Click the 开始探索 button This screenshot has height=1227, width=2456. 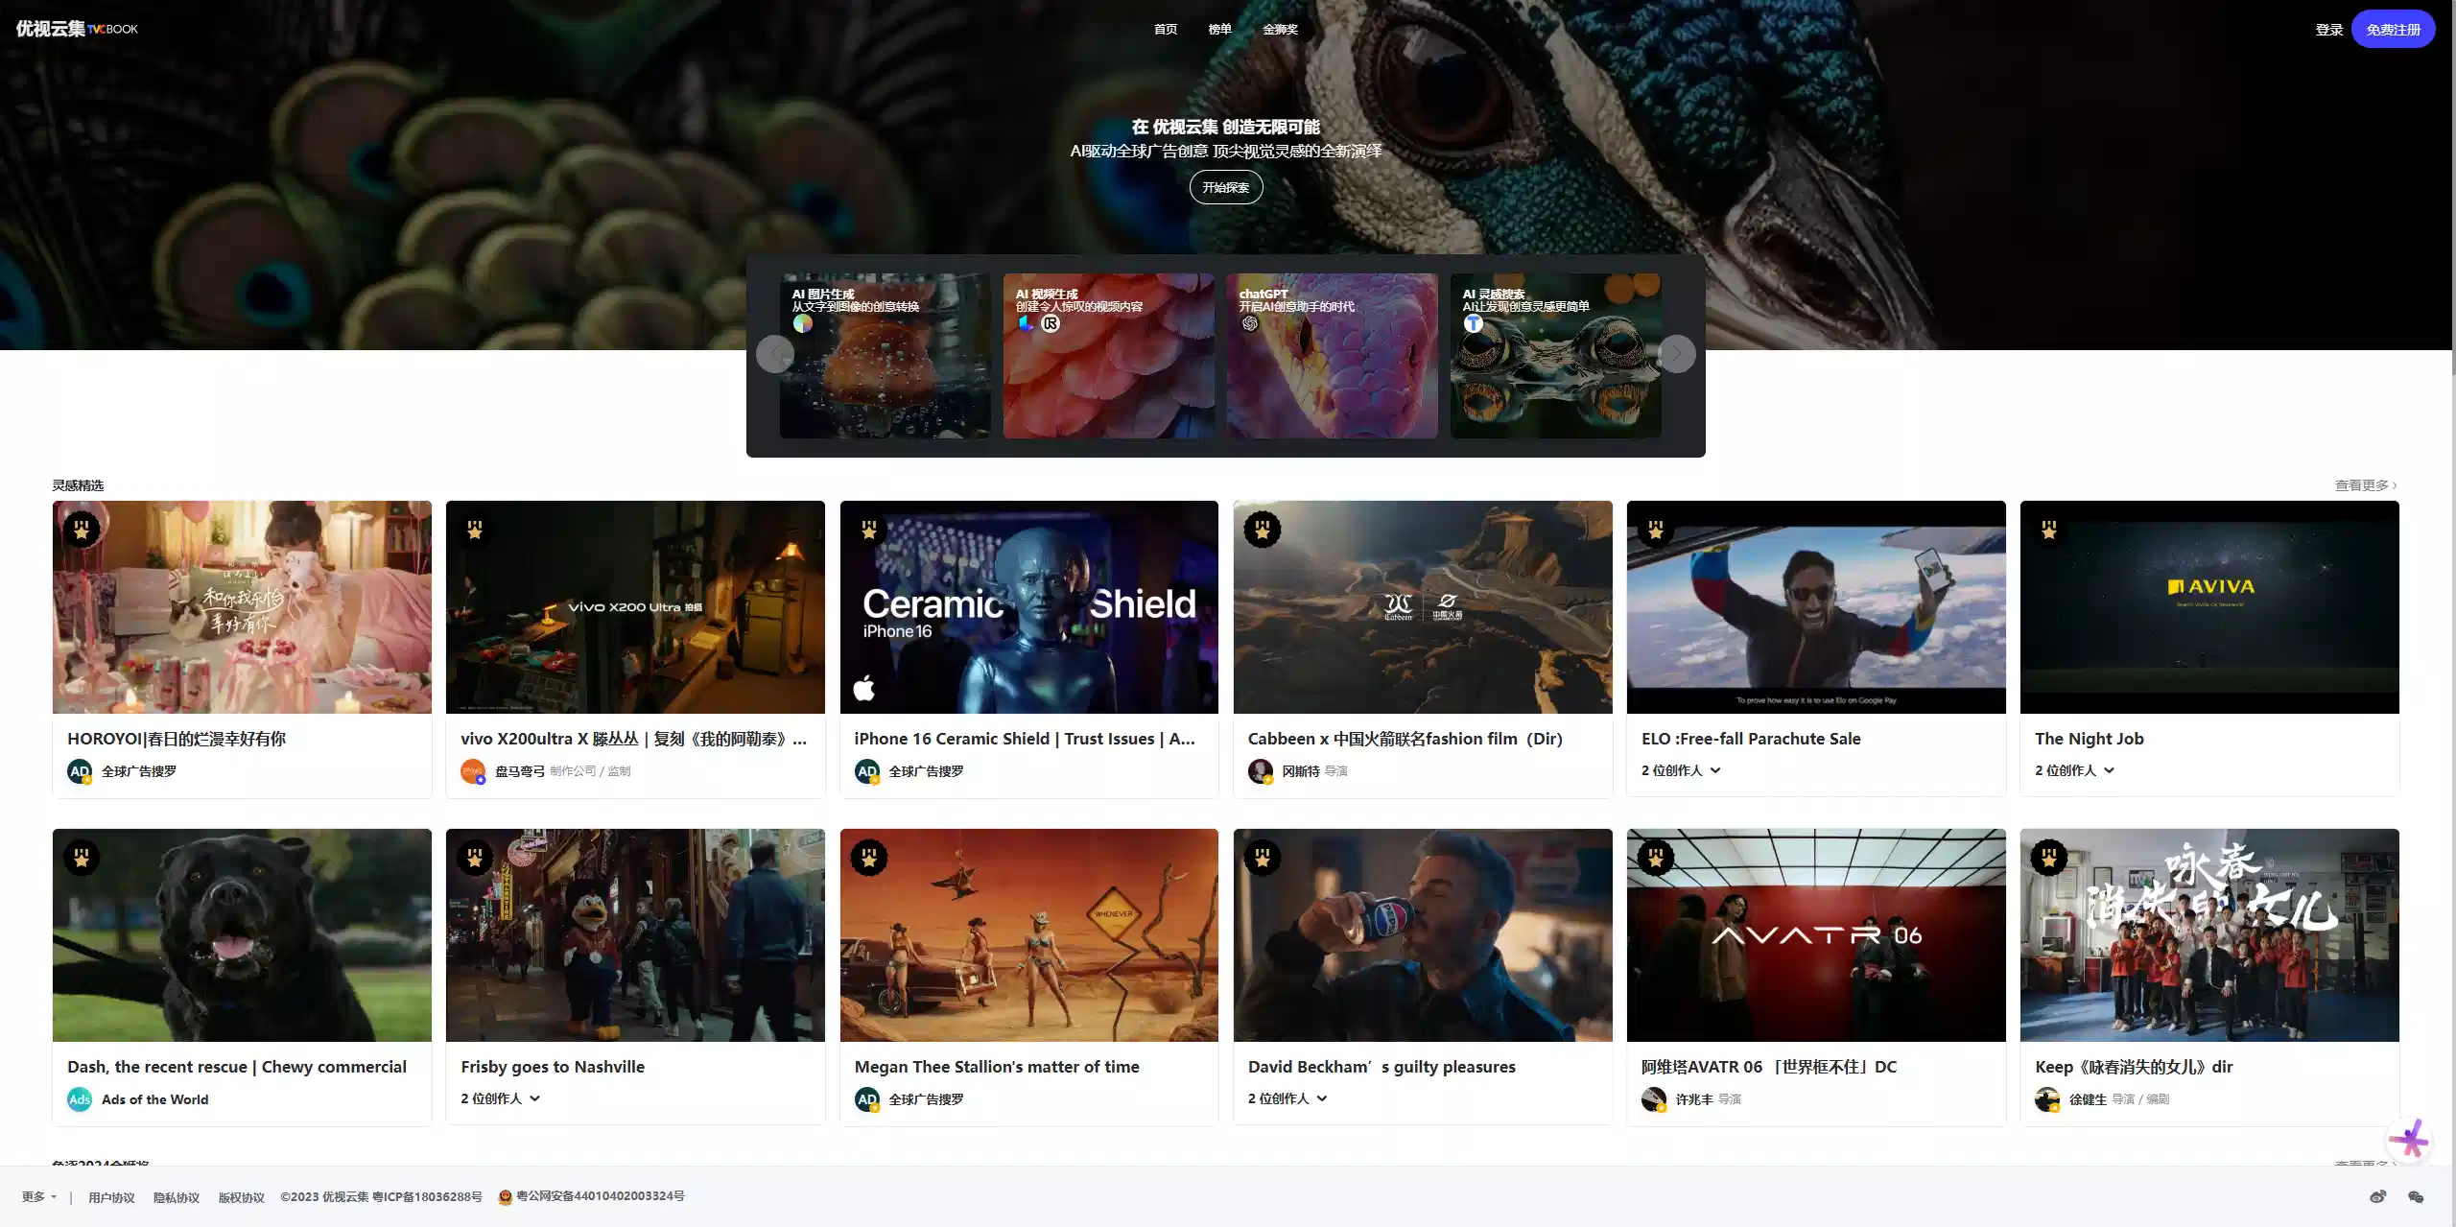tap(1225, 187)
